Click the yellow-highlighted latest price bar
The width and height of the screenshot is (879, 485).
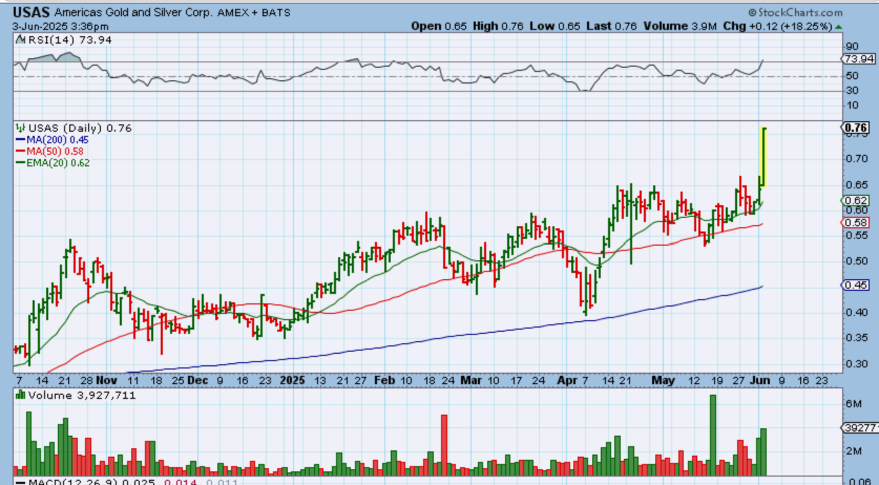coord(763,157)
